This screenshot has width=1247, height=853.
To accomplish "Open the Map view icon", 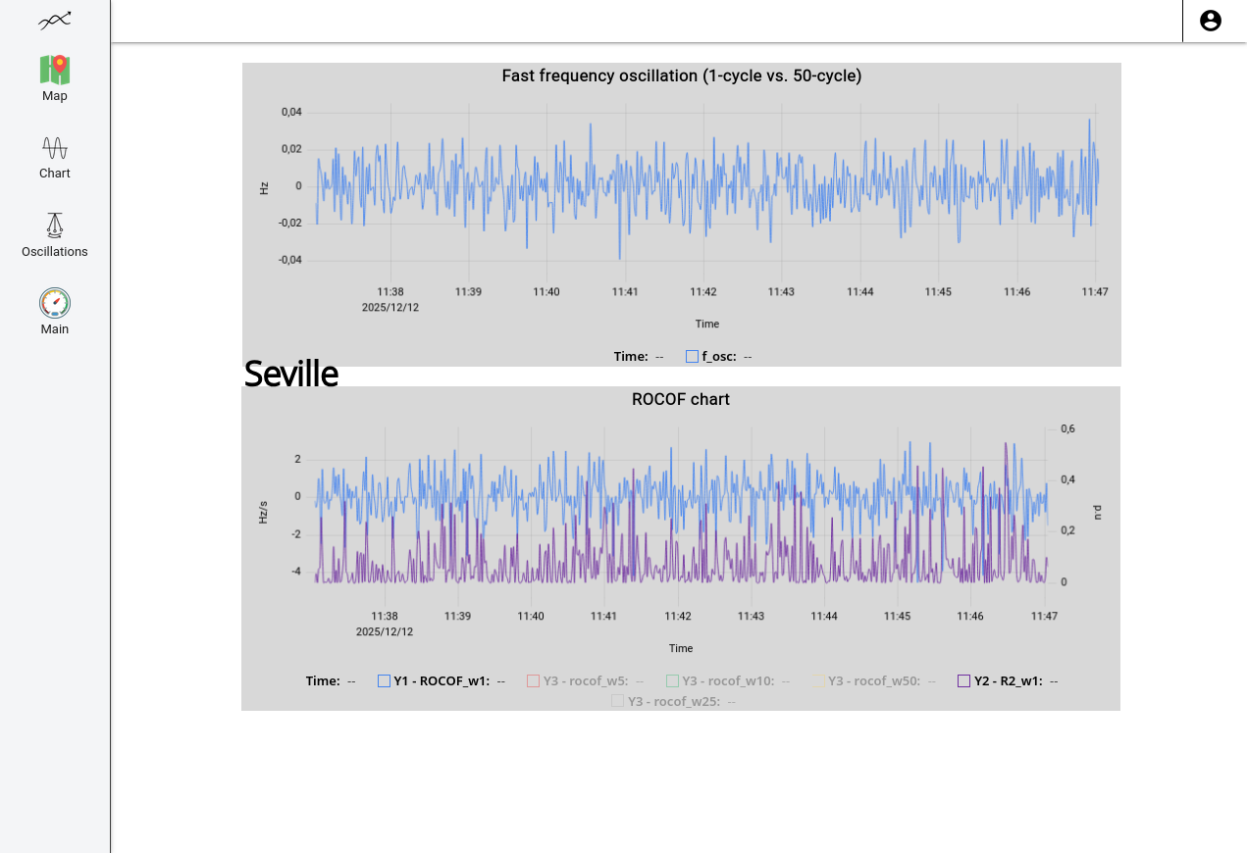I will point(55,71).
